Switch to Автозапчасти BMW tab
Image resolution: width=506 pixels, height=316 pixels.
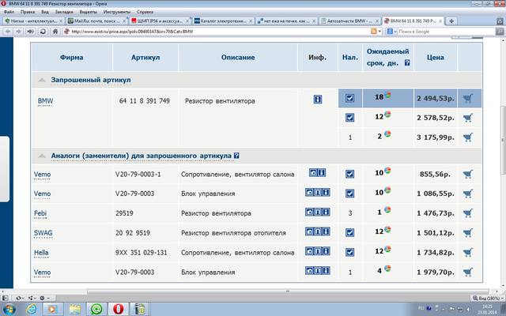350,21
